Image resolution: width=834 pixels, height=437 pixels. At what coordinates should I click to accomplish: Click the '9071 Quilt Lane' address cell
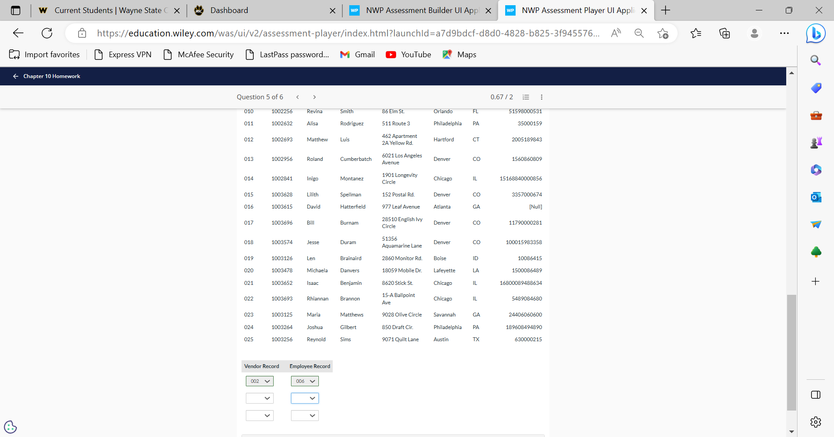click(400, 339)
